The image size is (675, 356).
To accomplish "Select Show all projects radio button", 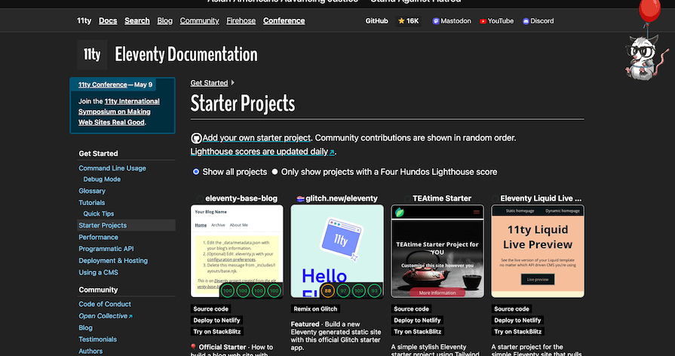I will pyautogui.click(x=196, y=172).
